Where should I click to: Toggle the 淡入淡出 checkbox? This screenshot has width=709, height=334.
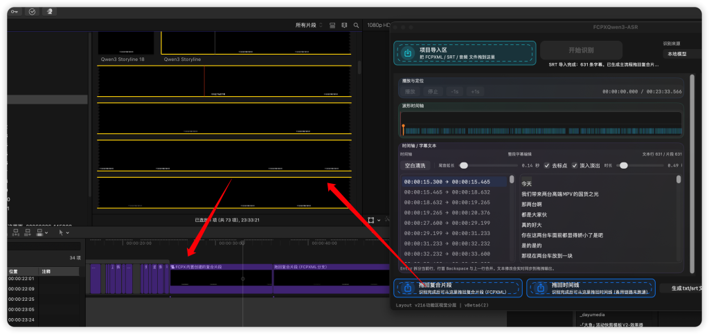point(575,165)
